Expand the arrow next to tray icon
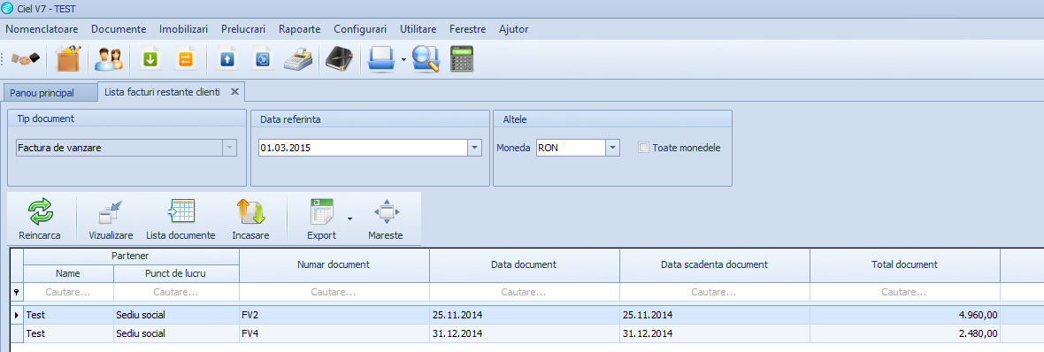1044x352 pixels. [403, 60]
